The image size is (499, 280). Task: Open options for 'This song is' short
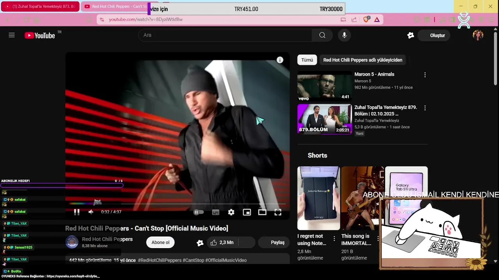pos(378,238)
